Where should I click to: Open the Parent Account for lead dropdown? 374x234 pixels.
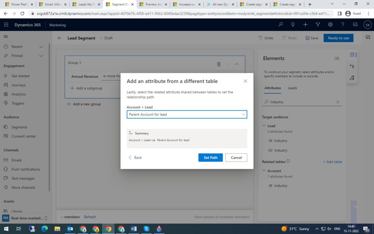[243, 114]
